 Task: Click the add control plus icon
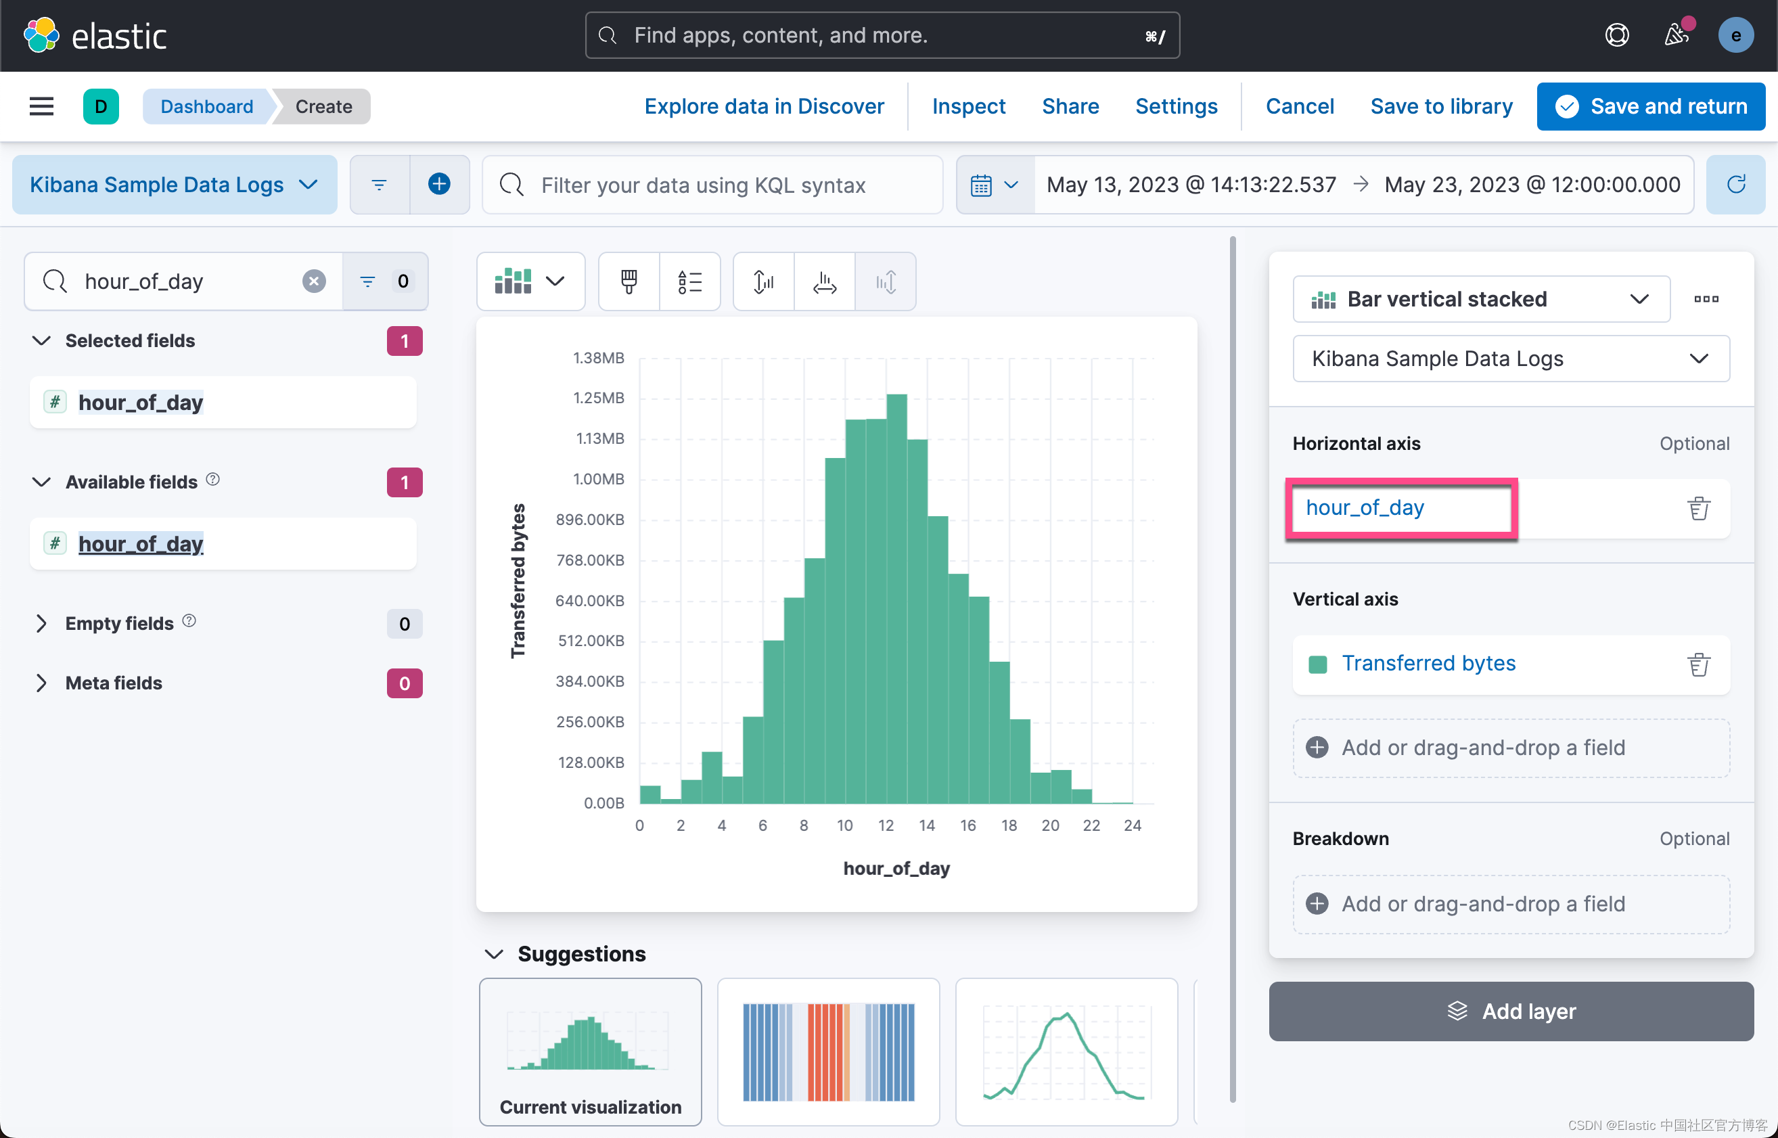(x=440, y=184)
